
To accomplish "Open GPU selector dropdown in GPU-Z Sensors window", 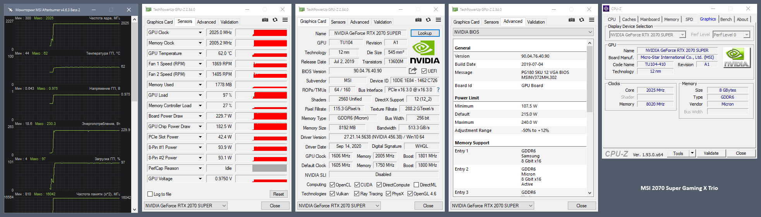I will click(x=186, y=206).
